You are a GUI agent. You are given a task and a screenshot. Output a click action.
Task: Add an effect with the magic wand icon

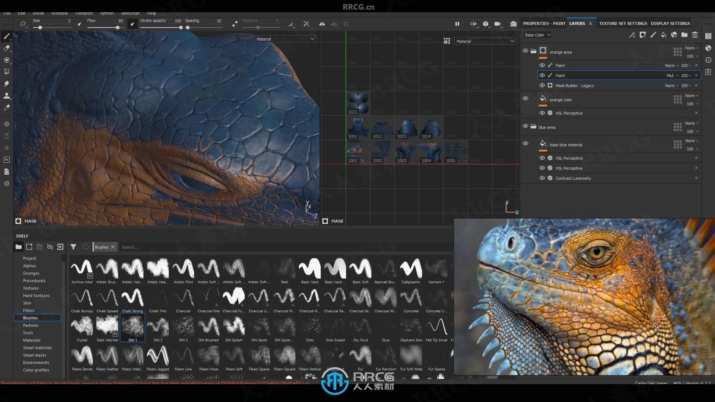tap(632, 35)
